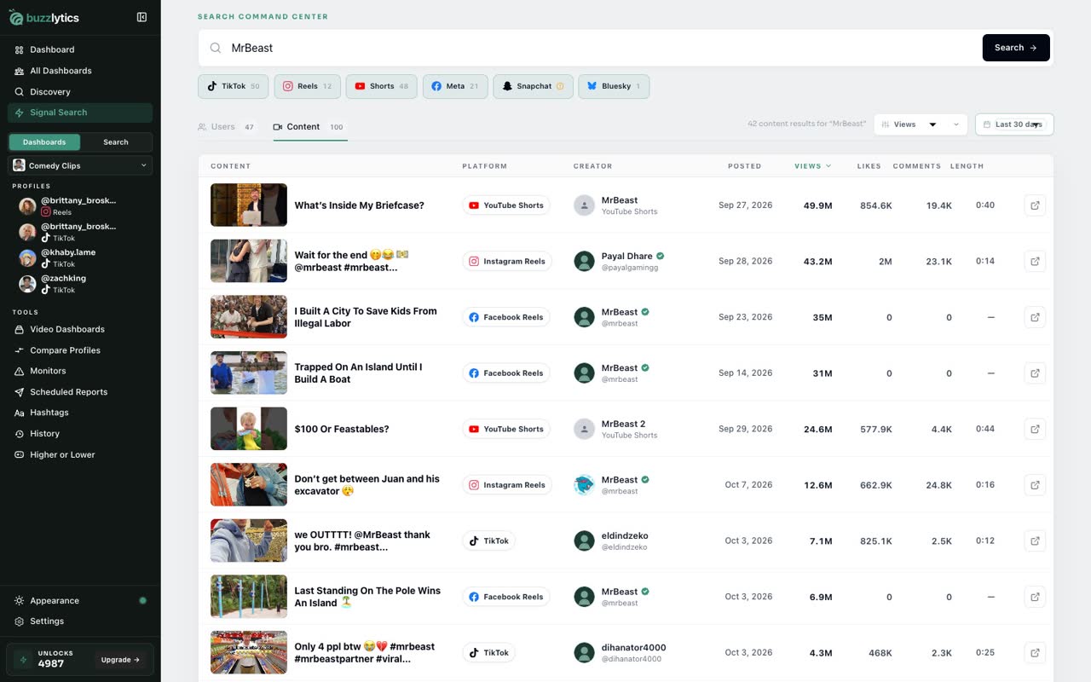
Task: Open Video Dashboards tool
Action: [x=80, y=329]
